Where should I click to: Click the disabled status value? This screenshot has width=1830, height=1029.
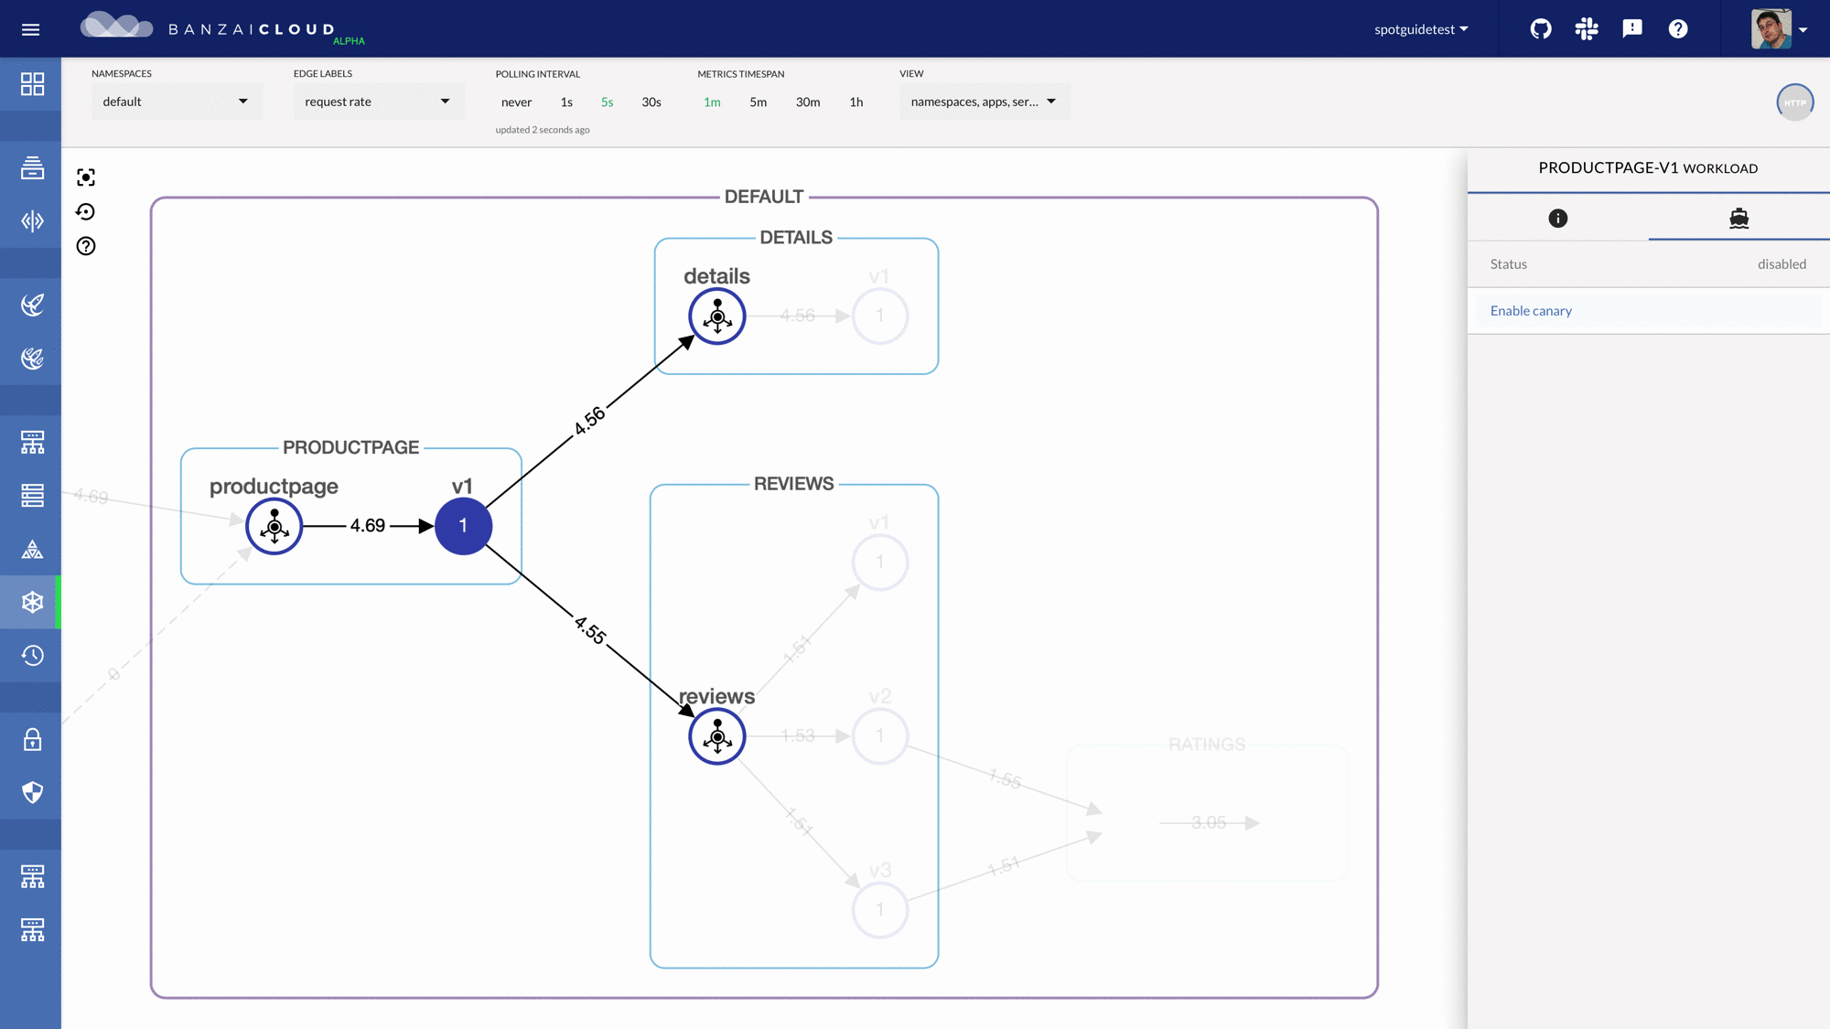(1782, 264)
